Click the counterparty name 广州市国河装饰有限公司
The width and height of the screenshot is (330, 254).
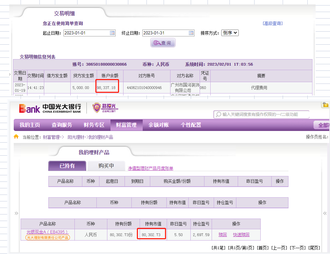(185, 88)
